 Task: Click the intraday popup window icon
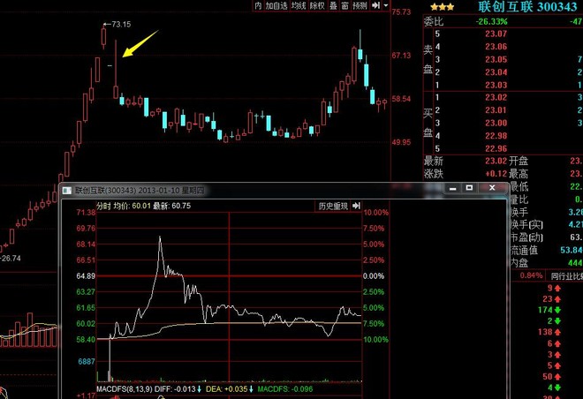point(67,191)
